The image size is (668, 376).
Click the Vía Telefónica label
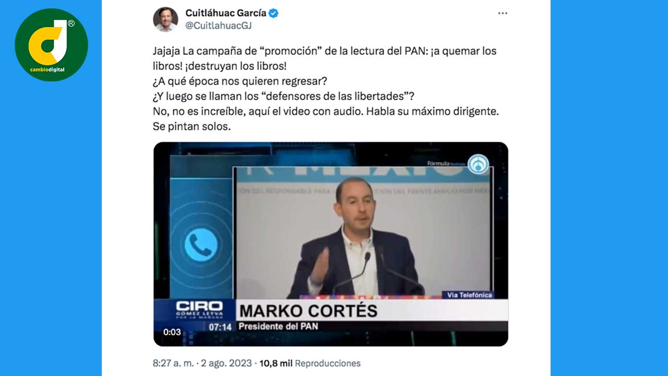(469, 295)
